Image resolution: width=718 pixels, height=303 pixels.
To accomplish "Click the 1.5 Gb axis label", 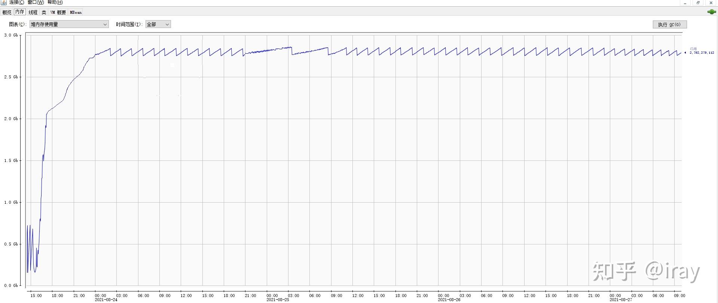I will tap(11, 161).
